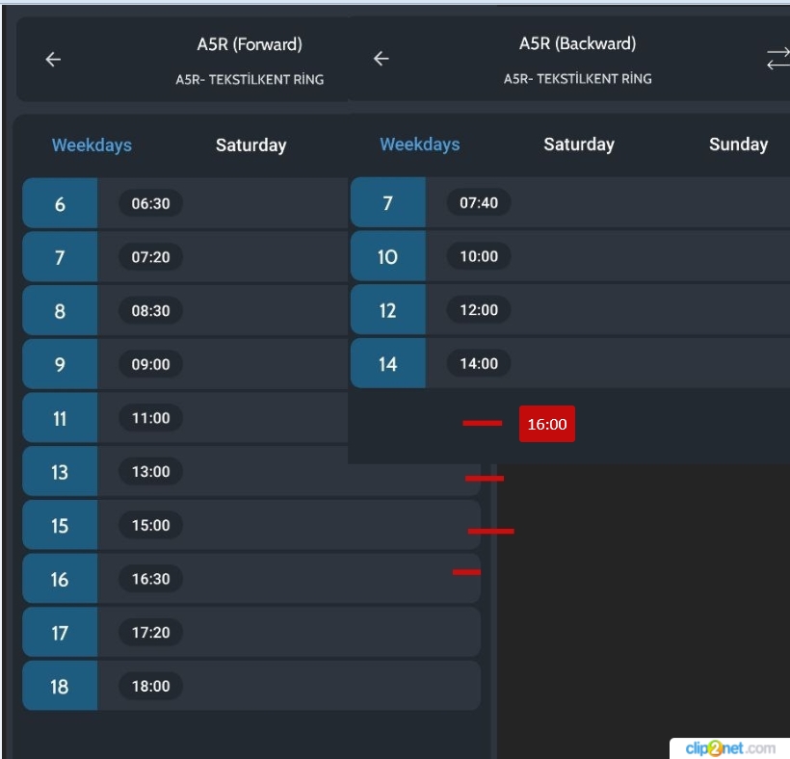Switch to Saturday tab in Forward panel

[x=250, y=145]
